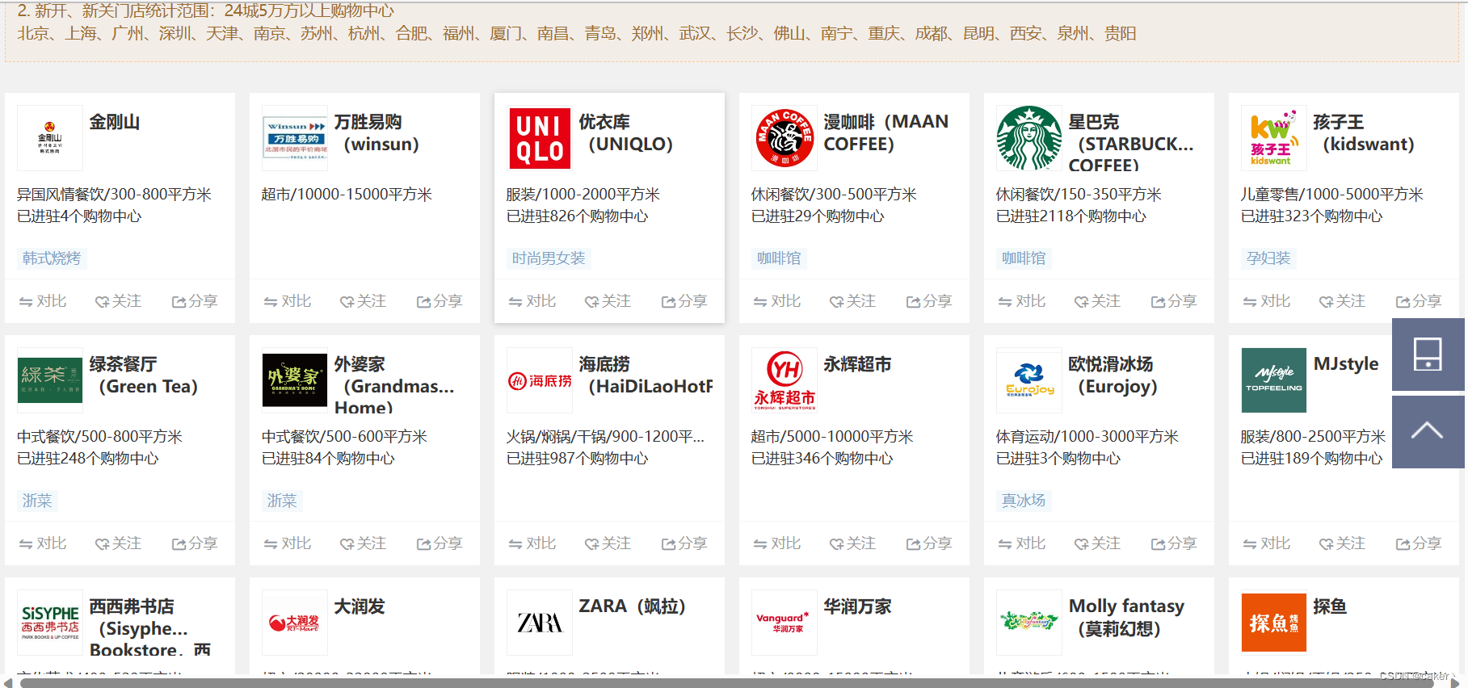Follow MJstyle via 关注
Viewport: 1468px width, 688px height.
(1342, 543)
